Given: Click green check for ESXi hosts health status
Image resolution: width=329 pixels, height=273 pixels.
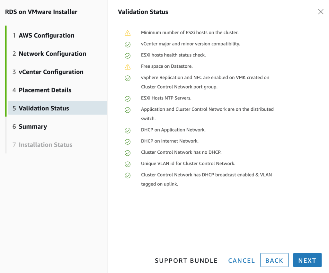Looking at the screenshot, I should click(x=128, y=55).
